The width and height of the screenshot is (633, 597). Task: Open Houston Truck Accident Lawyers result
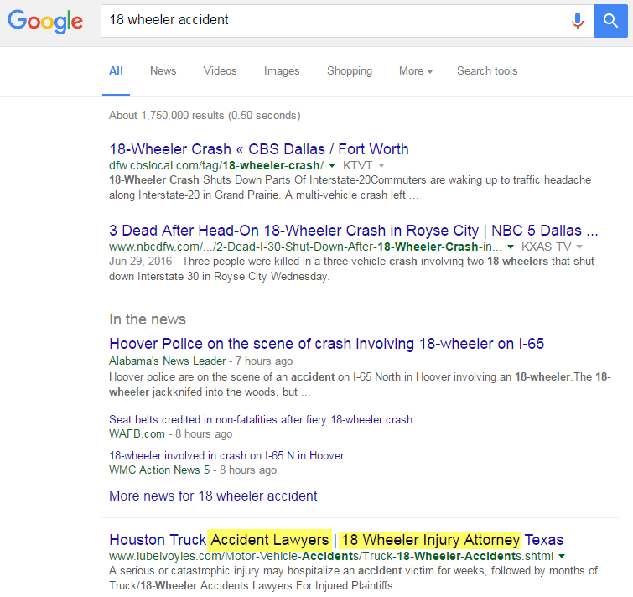coord(336,540)
